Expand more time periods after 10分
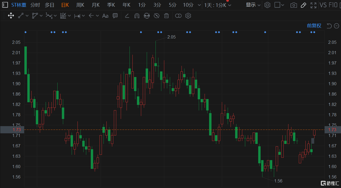Screen dimensions: 341x188 click(x=199, y=5)
